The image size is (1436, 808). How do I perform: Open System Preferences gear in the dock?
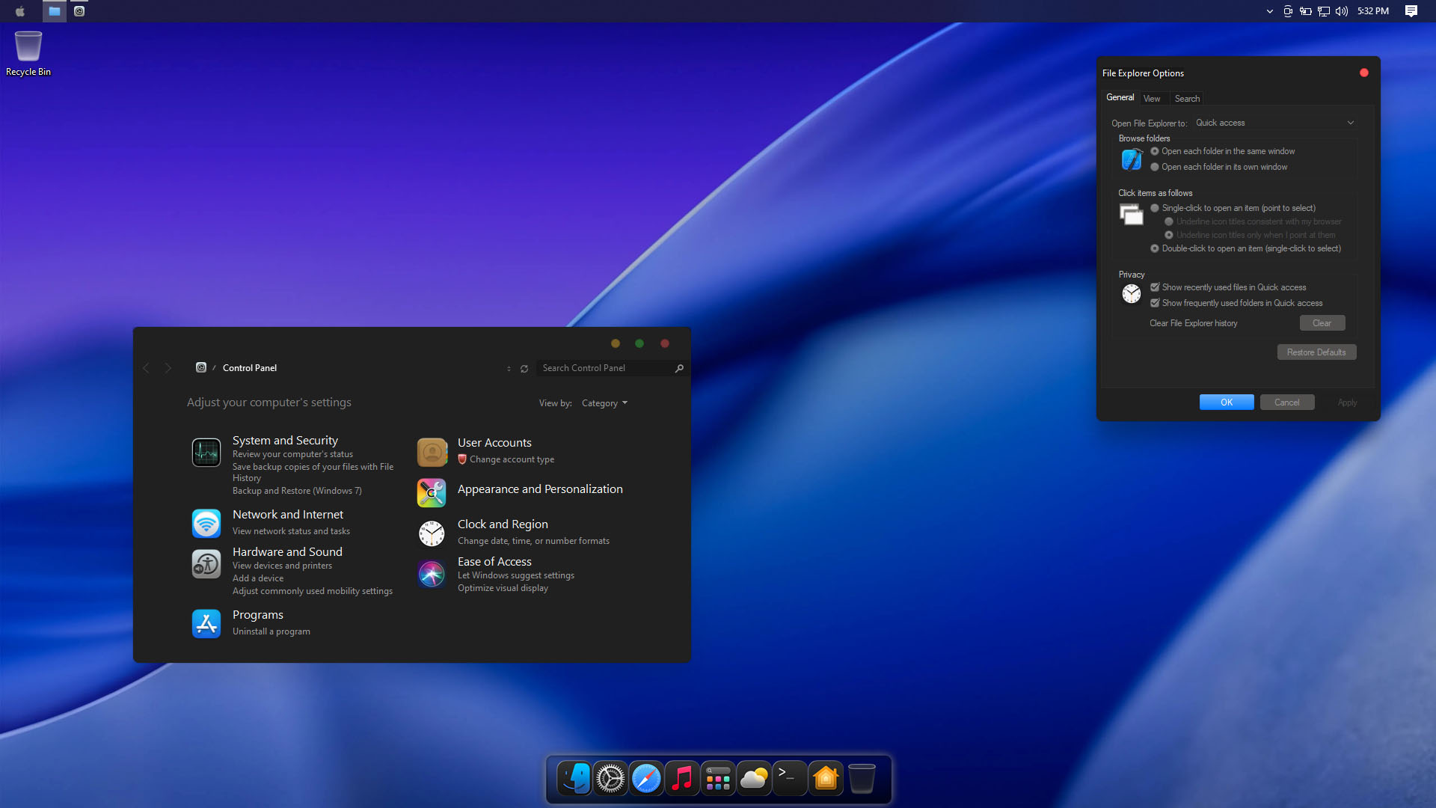[x=610, y=778]
